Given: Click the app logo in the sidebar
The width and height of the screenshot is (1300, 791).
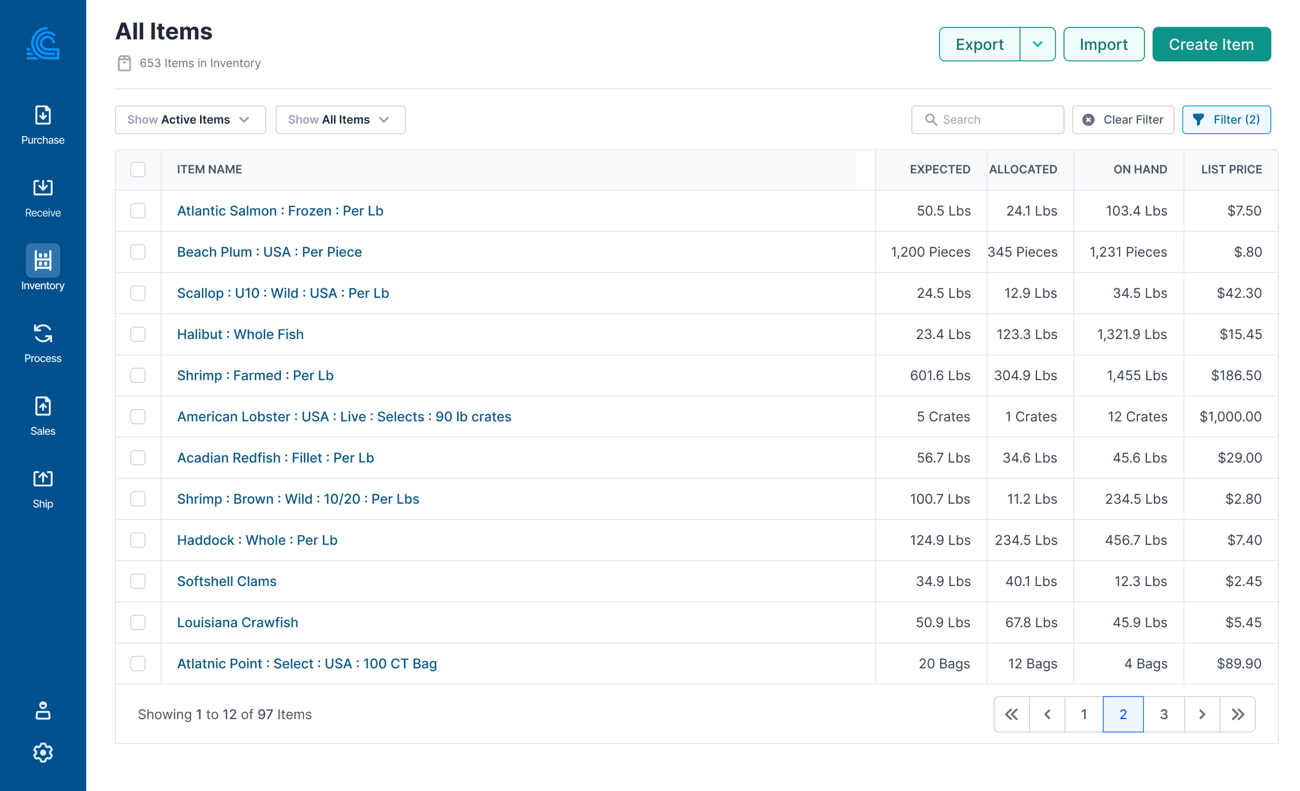Looking at the screenshot, I should point(43,43).
